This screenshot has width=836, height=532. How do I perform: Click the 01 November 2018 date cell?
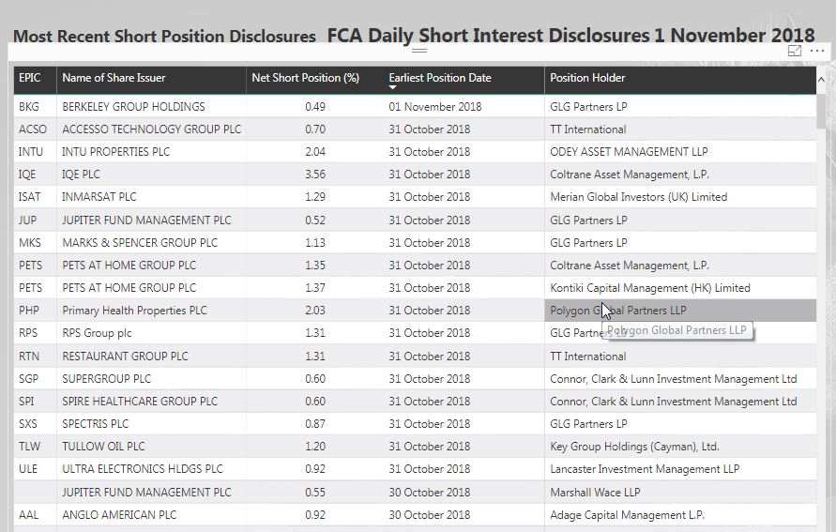tap(435, 107)
